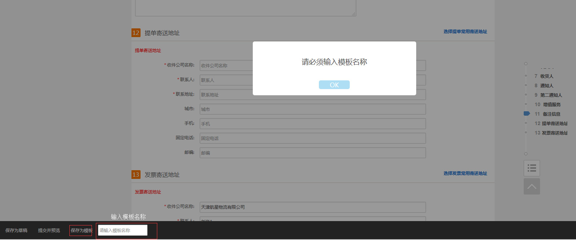The height and width of the screenshot is (240, 576).
Task: Click the 保存为模板 button
Action: point(81,231)
